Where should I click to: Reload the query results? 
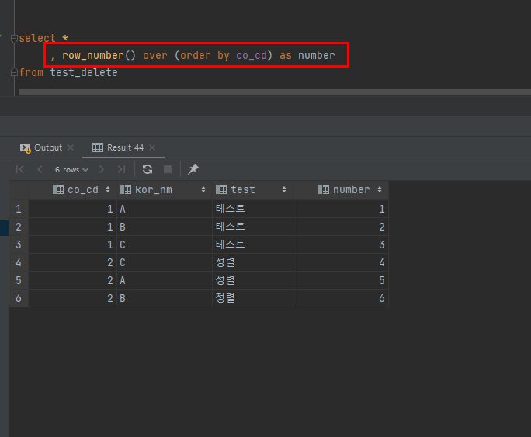pyautogui.click(x=147, y=169)
